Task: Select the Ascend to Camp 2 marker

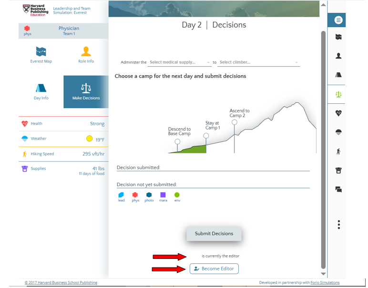Action: pyautogui.click(x=235, y=122)
